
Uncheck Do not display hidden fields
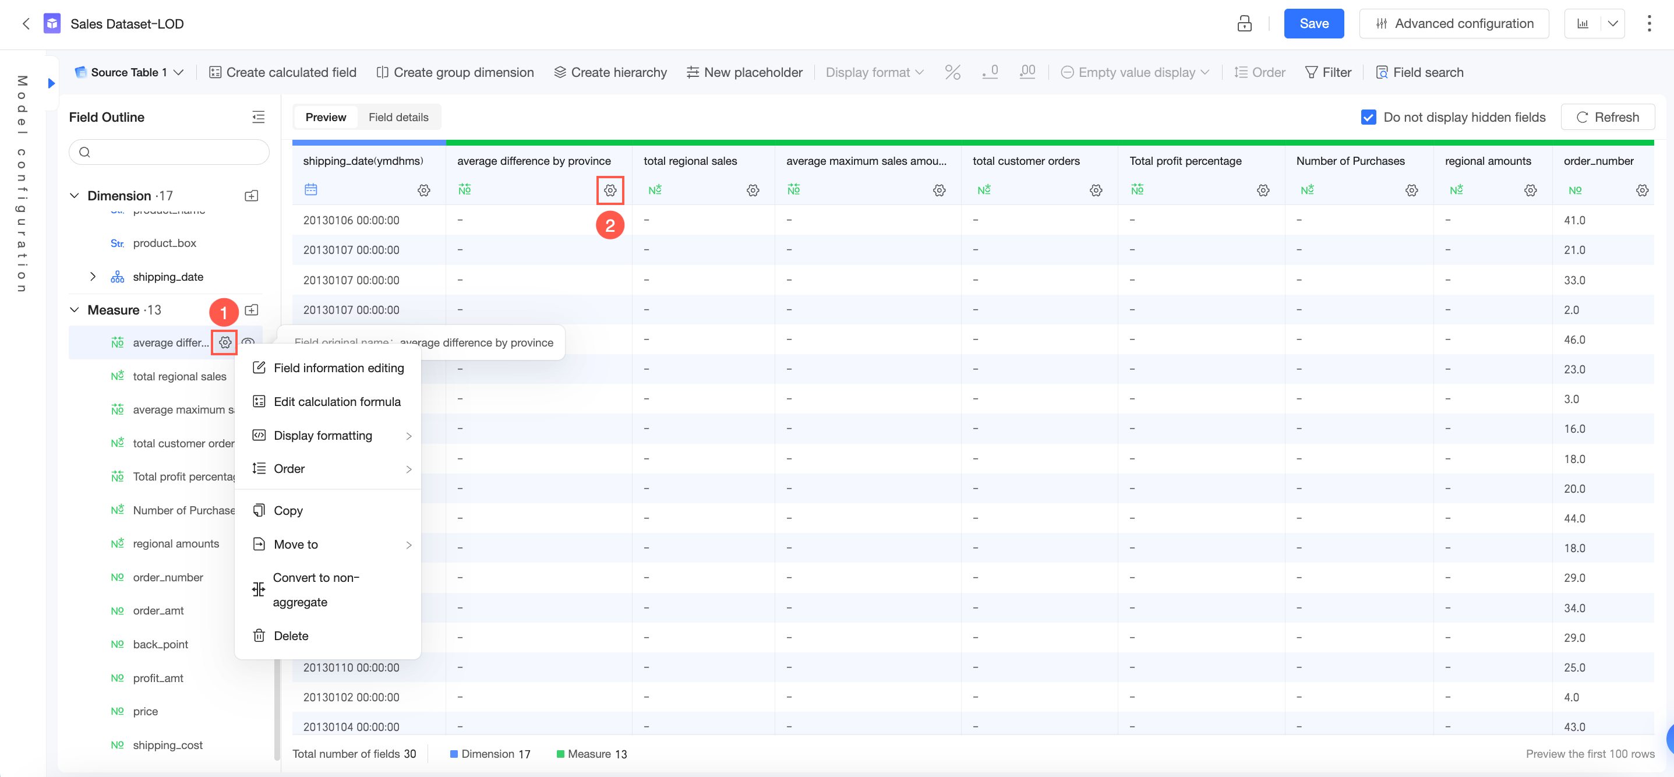1368,117
